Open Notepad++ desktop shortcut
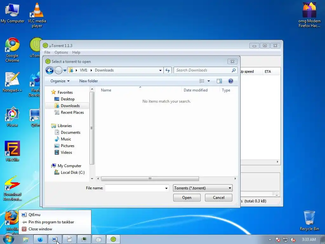The height and width of the screenshot is (244, 325). (x=12, y=82)
